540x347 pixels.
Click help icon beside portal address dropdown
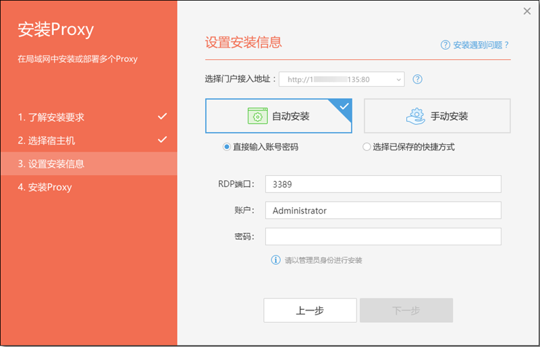[417, 79]
